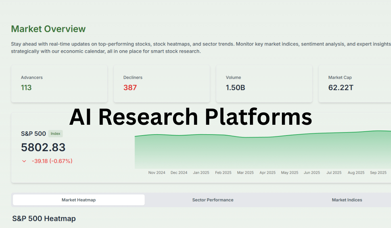Open the Market Indices tab
391x228 pixels.
(347, 200)
